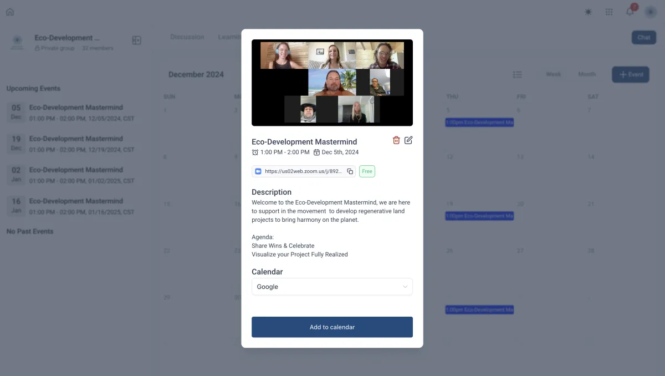665x376 pixels.
Task: Click the calendar icon beside Dec 5th, 2024
Action: pos(316,152)
